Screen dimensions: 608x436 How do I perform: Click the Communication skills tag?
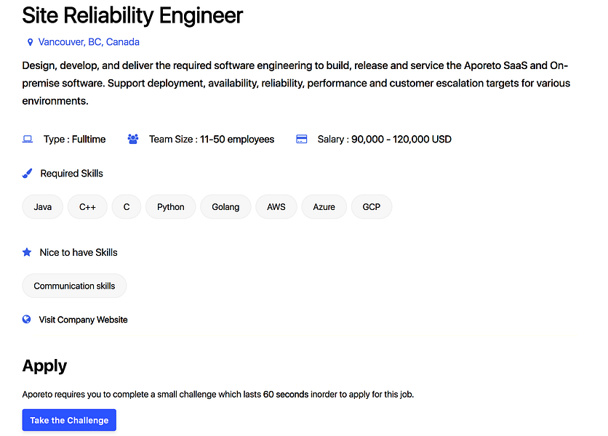74,286
